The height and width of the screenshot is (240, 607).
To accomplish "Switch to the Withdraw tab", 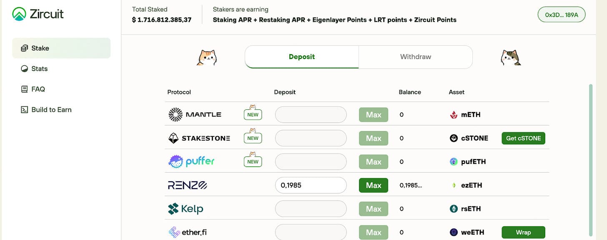I will [415, 57].
